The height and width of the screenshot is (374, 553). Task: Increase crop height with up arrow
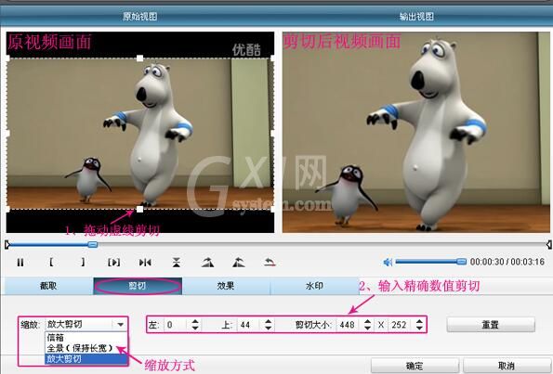pos(419,321)
